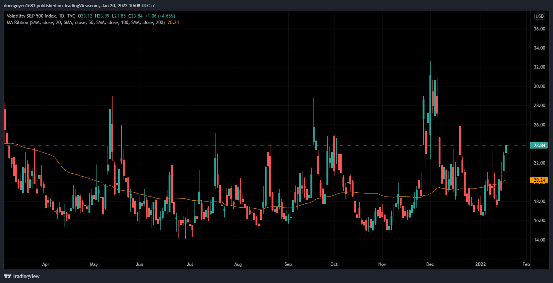Click the 14.00 price axis label
Image resolution: width=553 pixels, height=283 pixels.
(539, 240)
